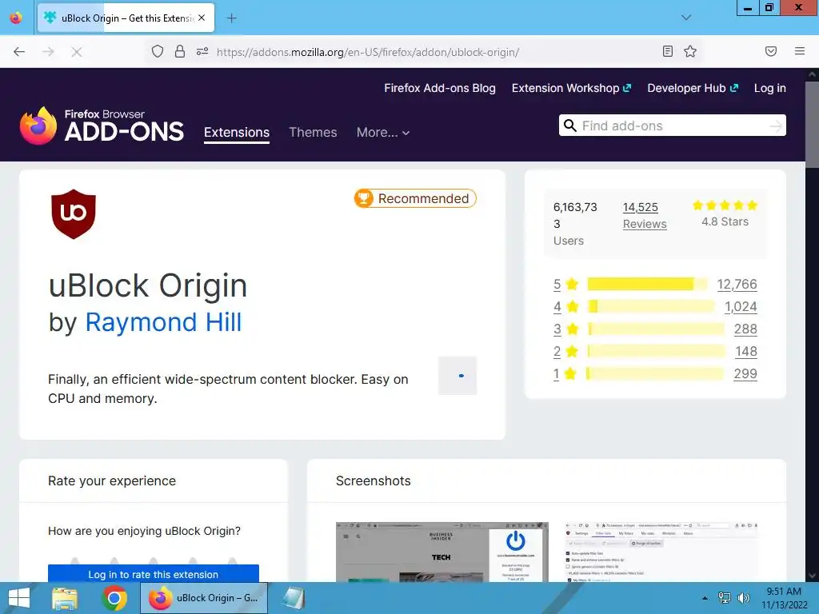The height and width of the screenshot is (614, 819).
Task: Focus the Find add-ons search field
Action: point(672,126)
